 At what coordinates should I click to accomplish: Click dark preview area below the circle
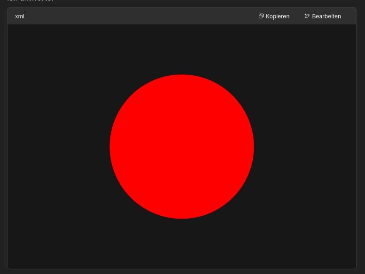182,244
